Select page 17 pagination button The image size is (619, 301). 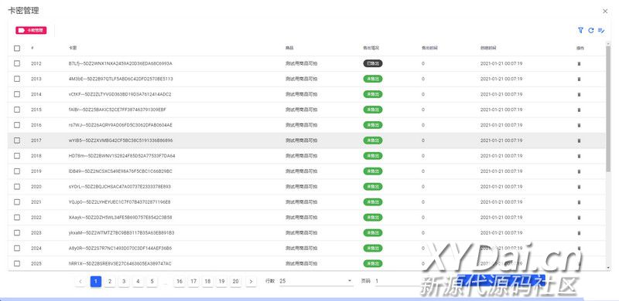coord(193,281)
